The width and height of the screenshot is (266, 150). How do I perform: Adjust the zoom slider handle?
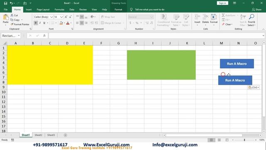[x=244, y=140]
